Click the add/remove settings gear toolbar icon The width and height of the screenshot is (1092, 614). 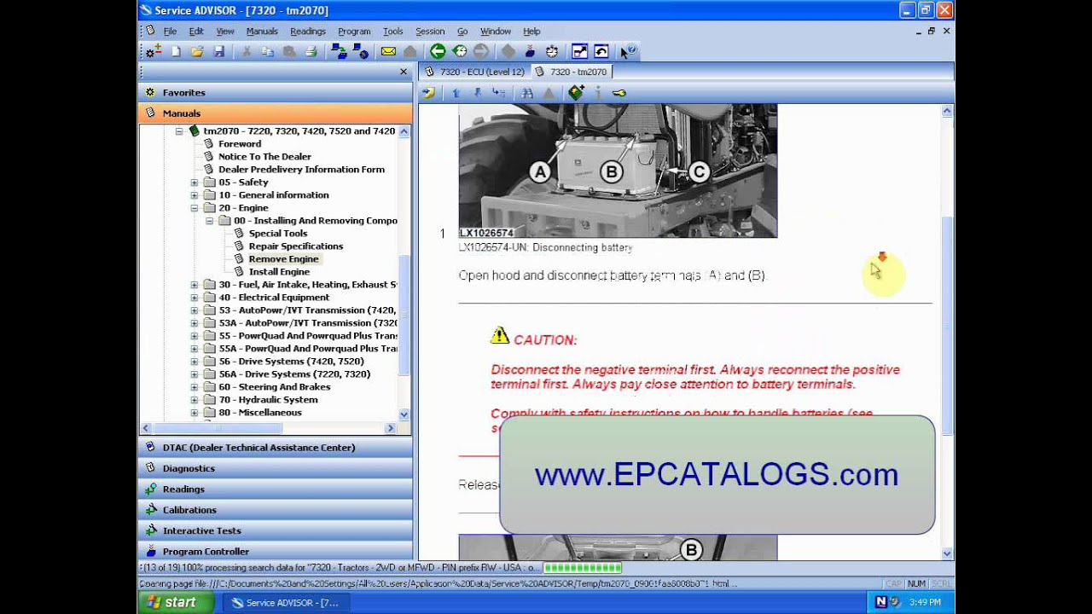click(153, 52)
